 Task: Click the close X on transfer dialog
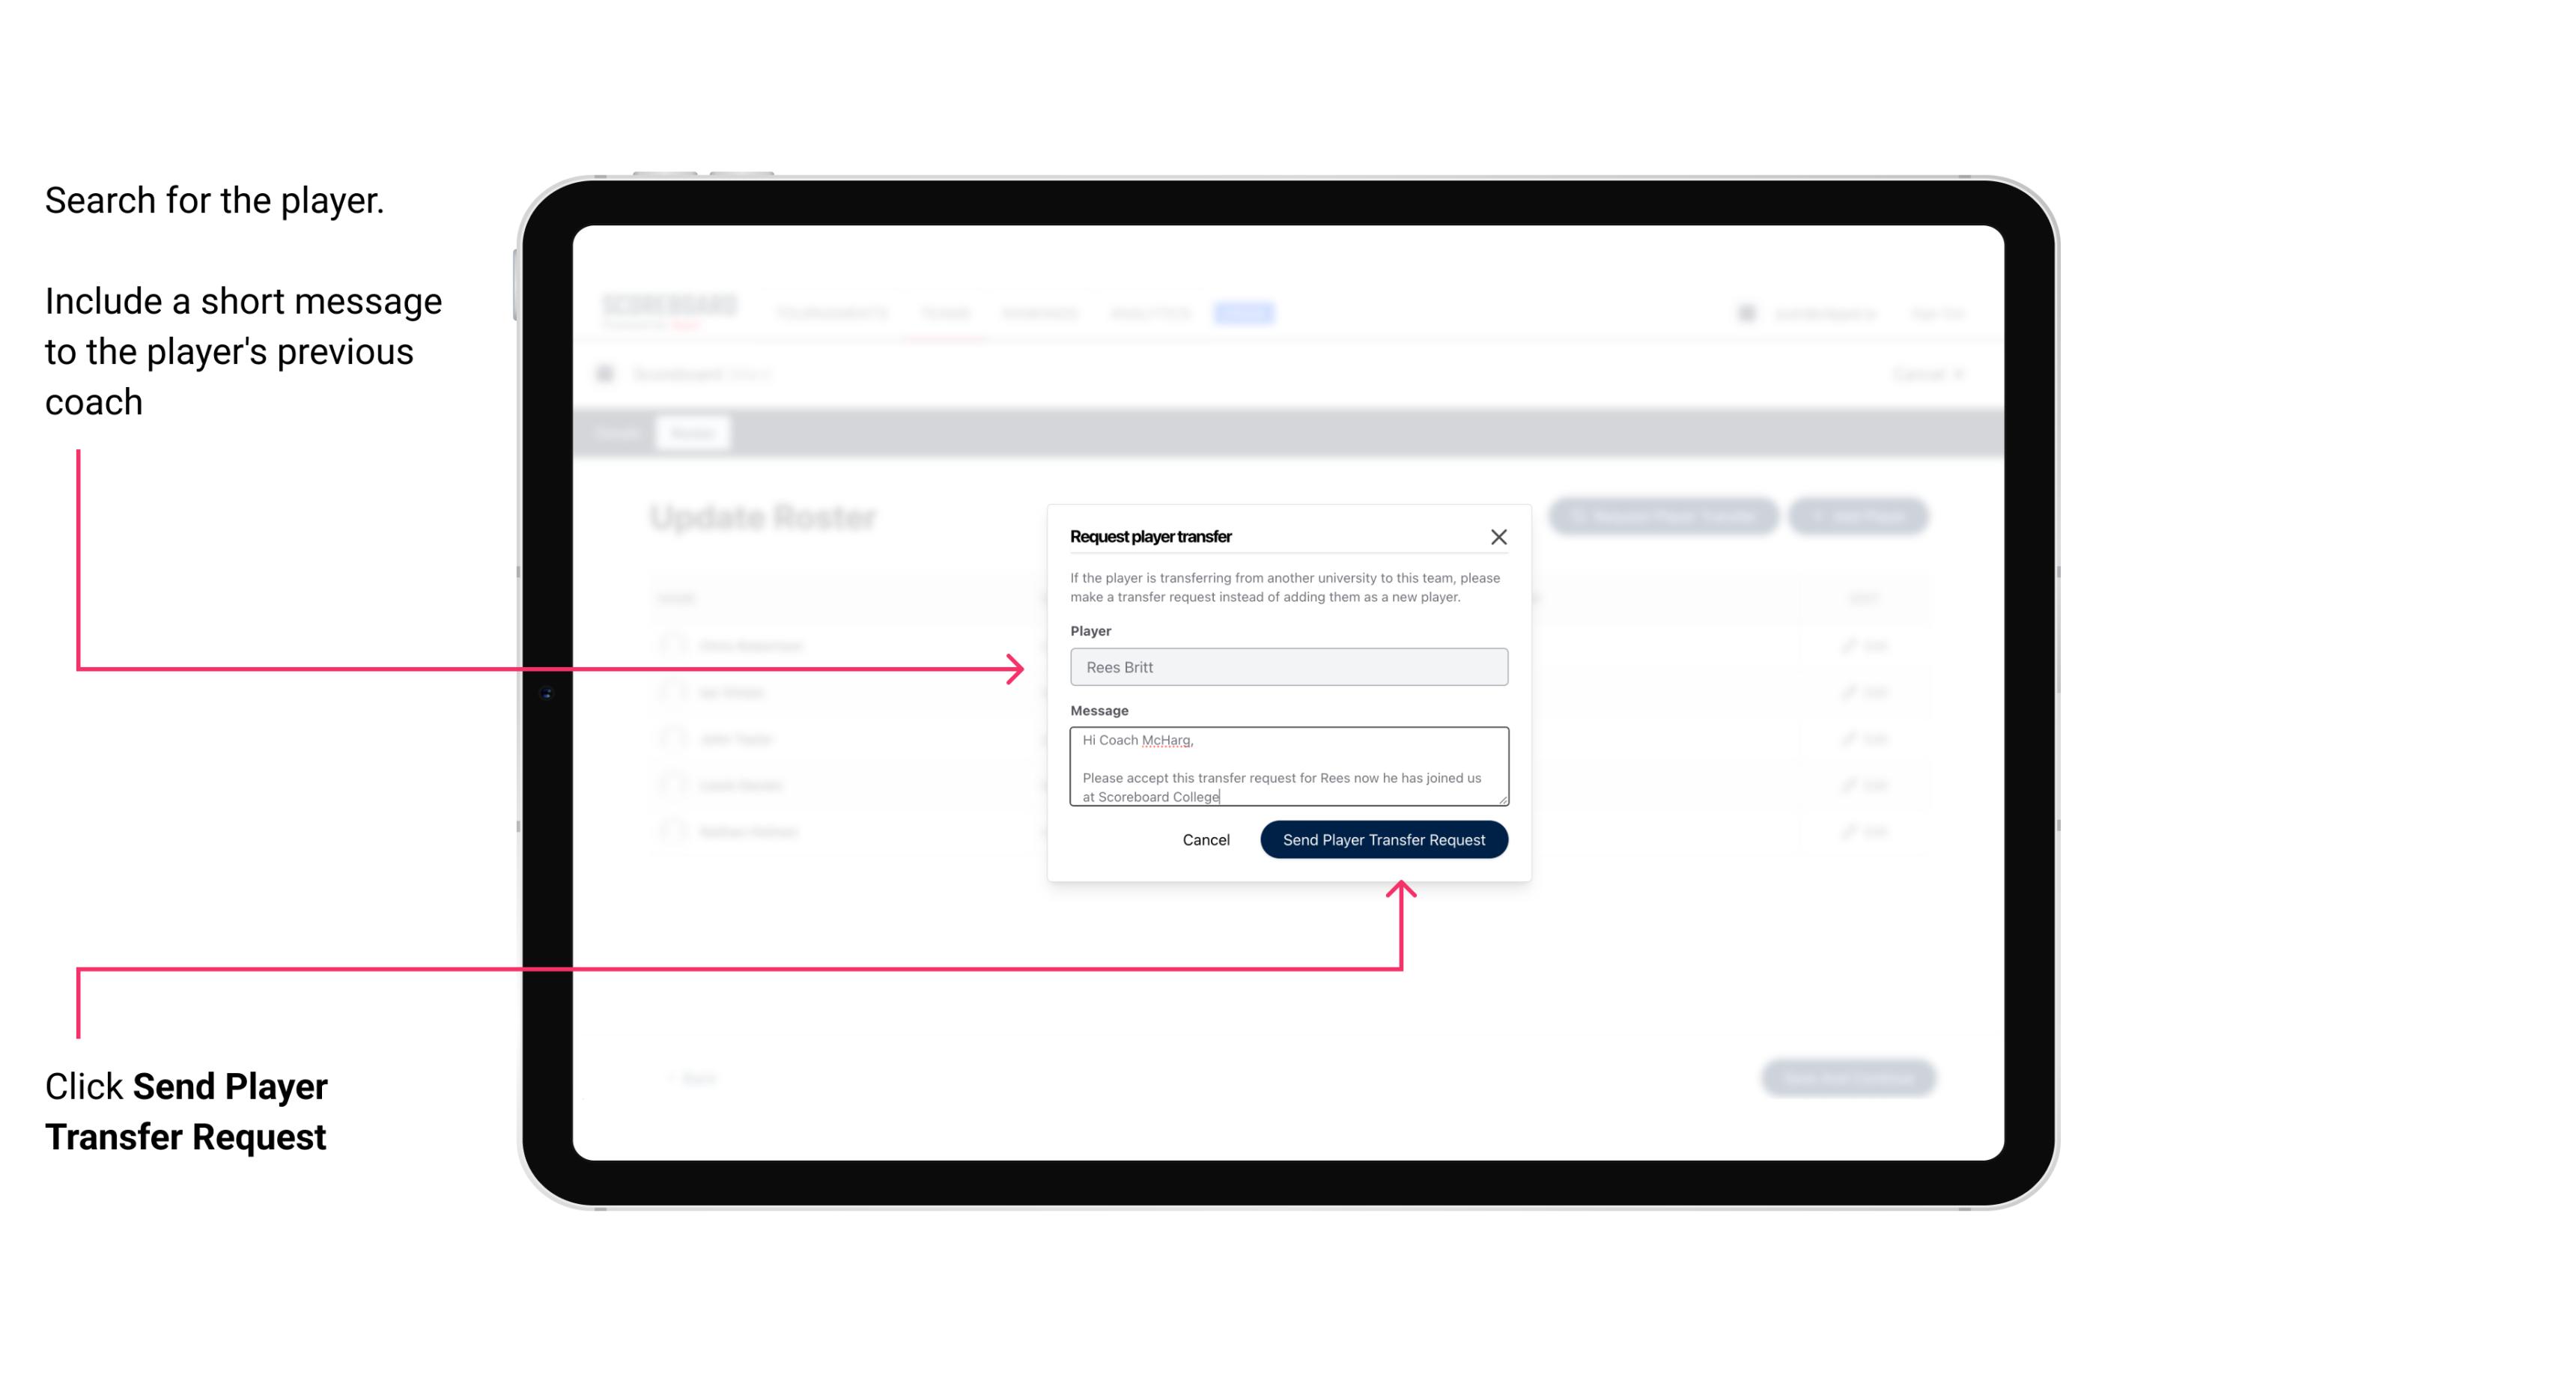[1499, 536]
